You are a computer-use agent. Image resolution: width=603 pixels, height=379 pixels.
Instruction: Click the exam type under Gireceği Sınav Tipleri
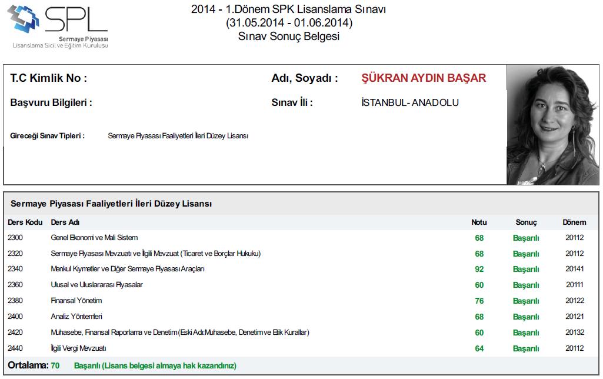coord(178,136)
